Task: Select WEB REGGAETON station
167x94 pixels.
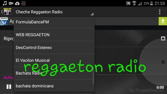Action: pyautogui.click(x=54, y=35)
